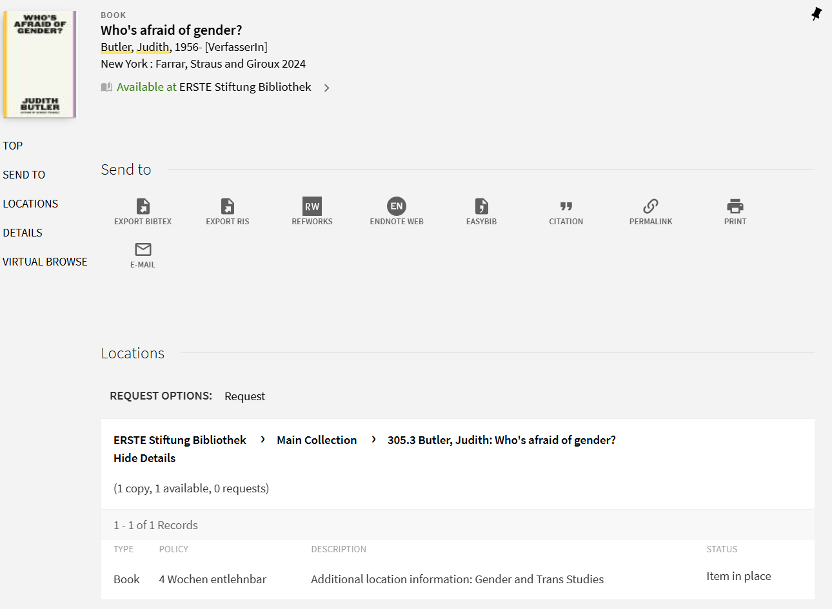The image size is (832, 609).
Task: Click Available at ERSTE Stiftung Bibliothek link
Action: click(x=213, y=87)
